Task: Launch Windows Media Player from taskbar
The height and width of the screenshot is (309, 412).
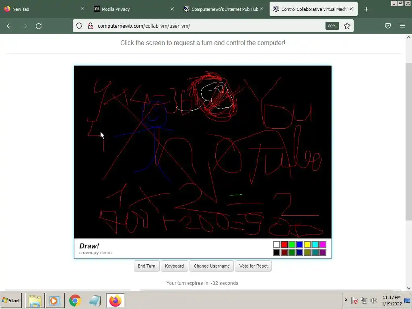Action: (55, 301)
